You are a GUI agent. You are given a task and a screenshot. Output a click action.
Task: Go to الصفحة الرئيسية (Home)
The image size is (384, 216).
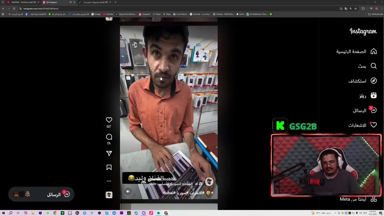pos(356,52)
